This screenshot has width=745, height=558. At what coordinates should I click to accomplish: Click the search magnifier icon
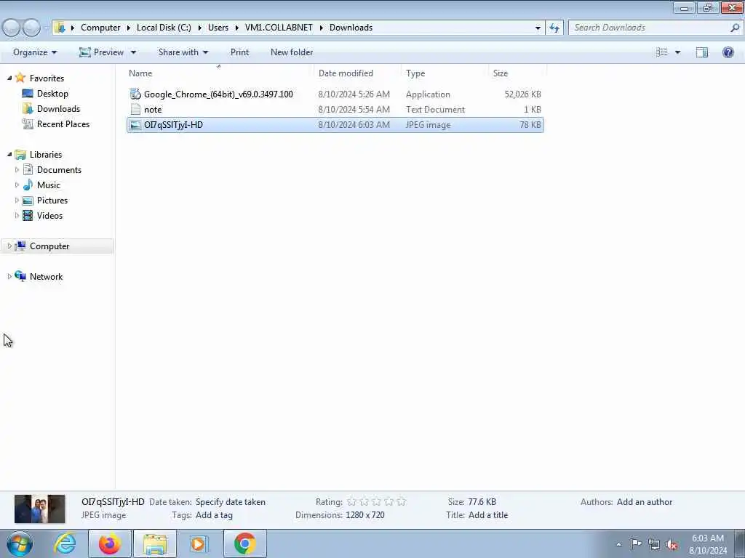(x=735, y=28)
